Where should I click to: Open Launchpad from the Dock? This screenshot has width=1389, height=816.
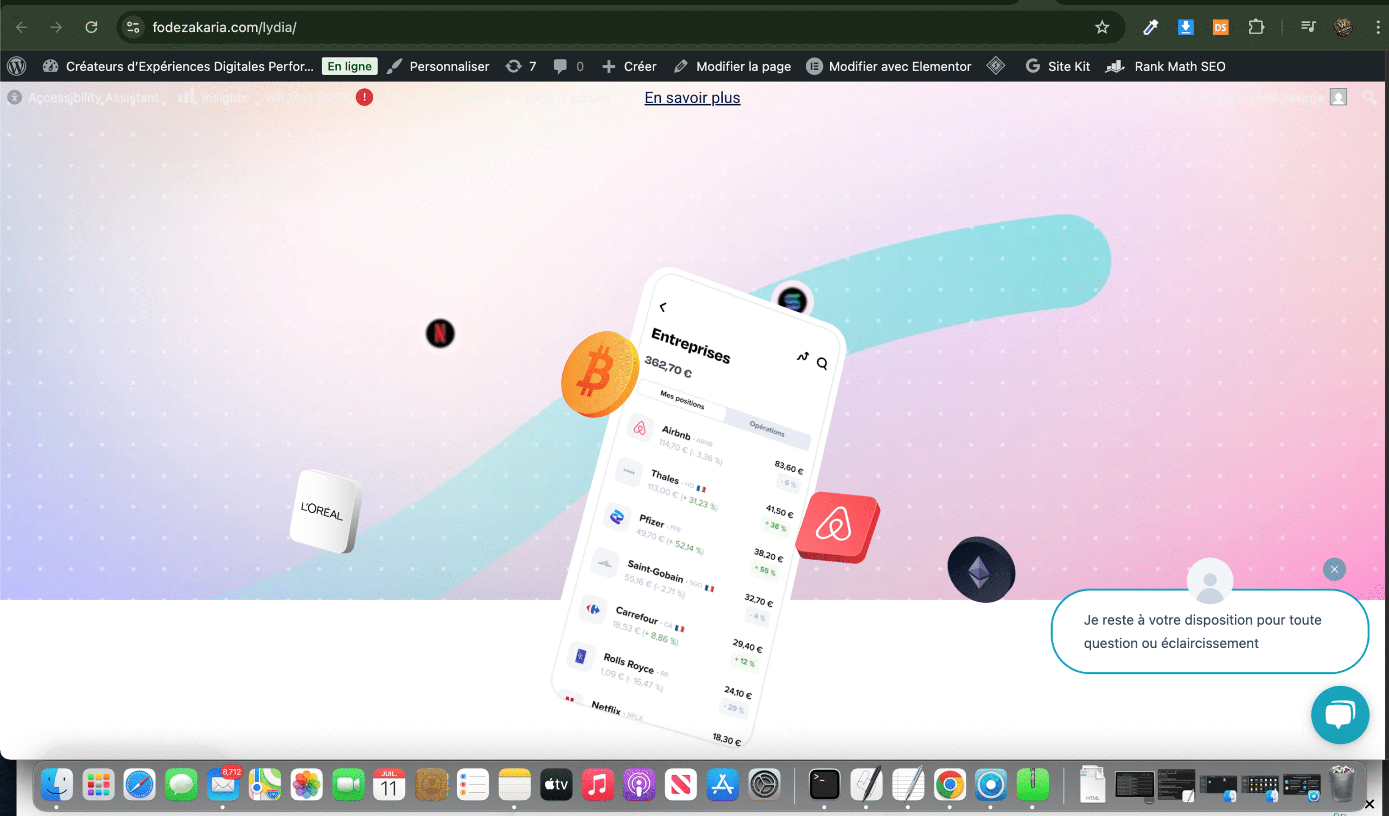[x=98, y=783]
